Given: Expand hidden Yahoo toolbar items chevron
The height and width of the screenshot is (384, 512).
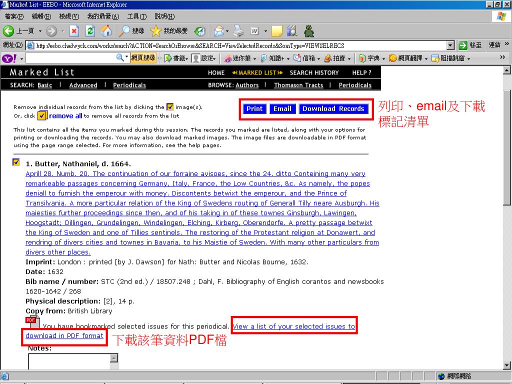Looking at the screenshot, I should point(502,57).
